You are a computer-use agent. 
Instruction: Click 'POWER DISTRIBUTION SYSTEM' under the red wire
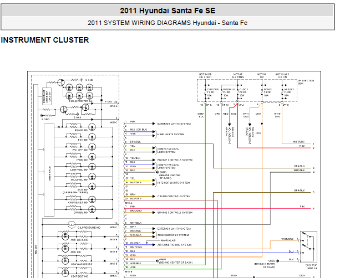pyautogui.click(x=230, y=135)
